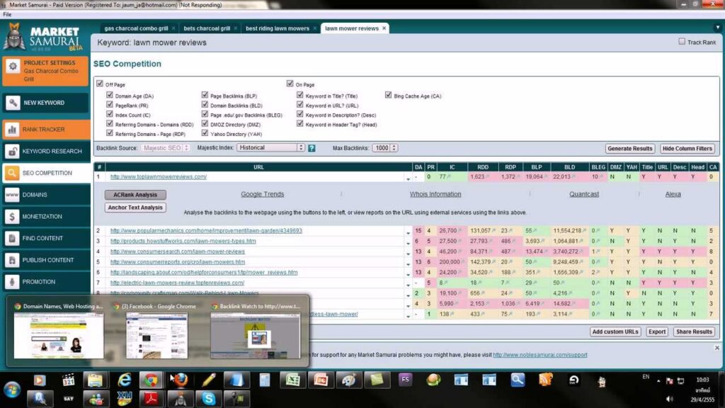The image size is (725, 408).
Task: Open the media player taskbar icon
Action: [40, 380]
